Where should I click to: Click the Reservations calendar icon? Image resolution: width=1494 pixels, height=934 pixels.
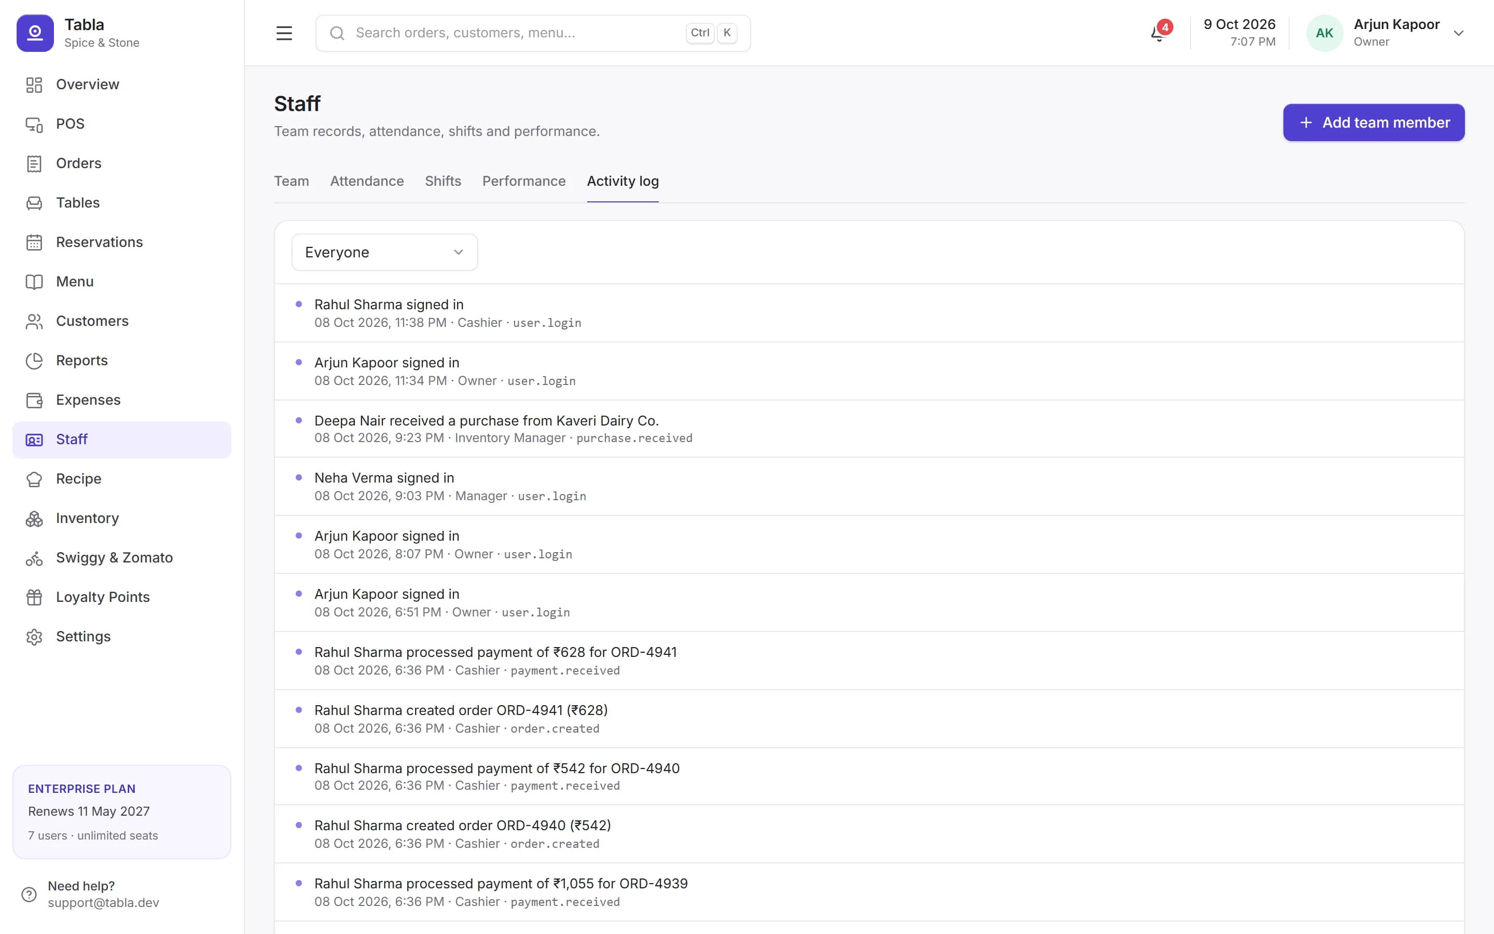[x=34, y=243]
